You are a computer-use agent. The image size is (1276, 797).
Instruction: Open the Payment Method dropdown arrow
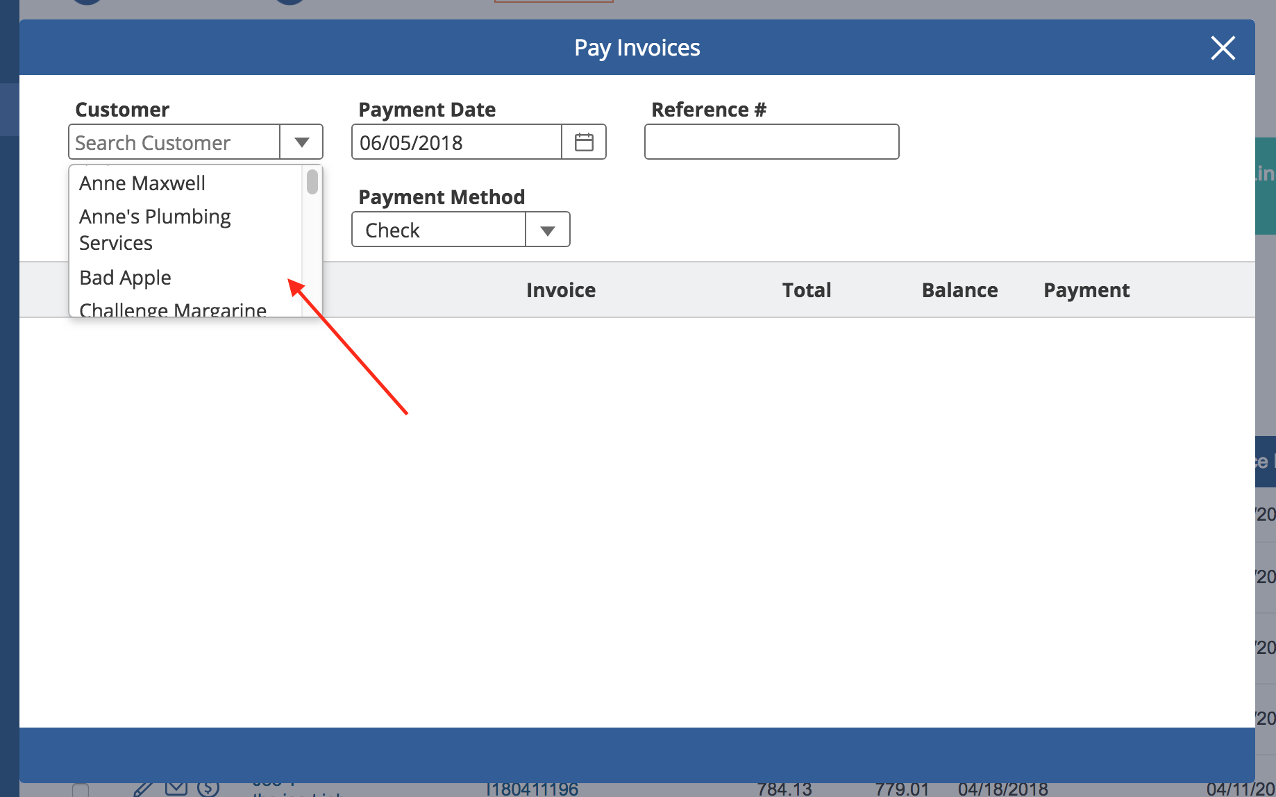coord(547,230)
